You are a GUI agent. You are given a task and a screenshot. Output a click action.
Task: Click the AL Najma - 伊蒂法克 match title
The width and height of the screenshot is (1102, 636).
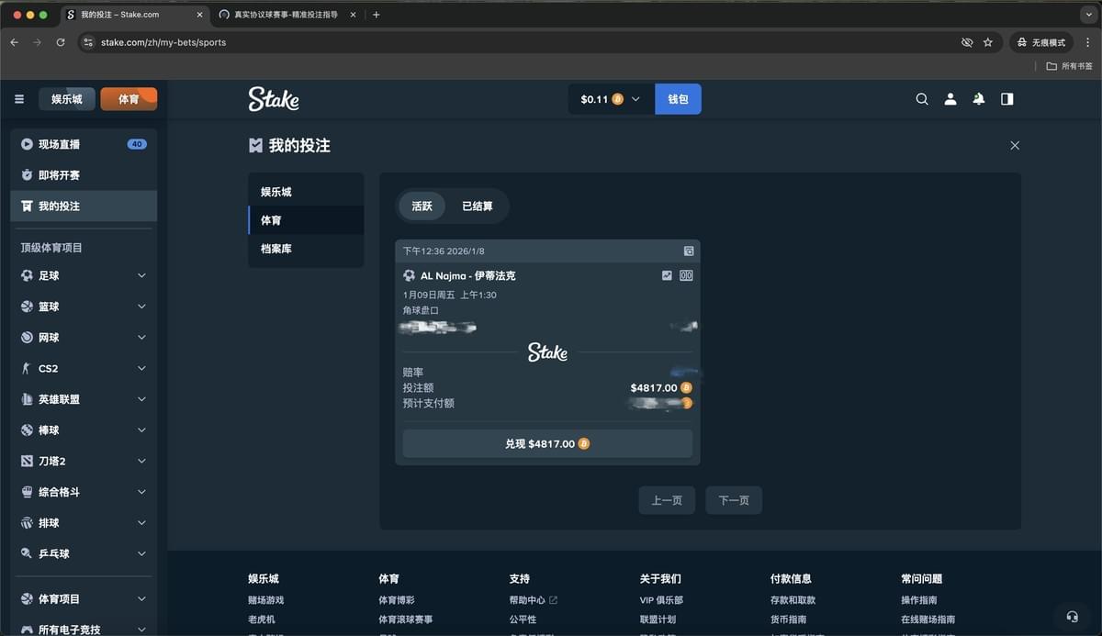pyautogui.click(x=467, y=275)
